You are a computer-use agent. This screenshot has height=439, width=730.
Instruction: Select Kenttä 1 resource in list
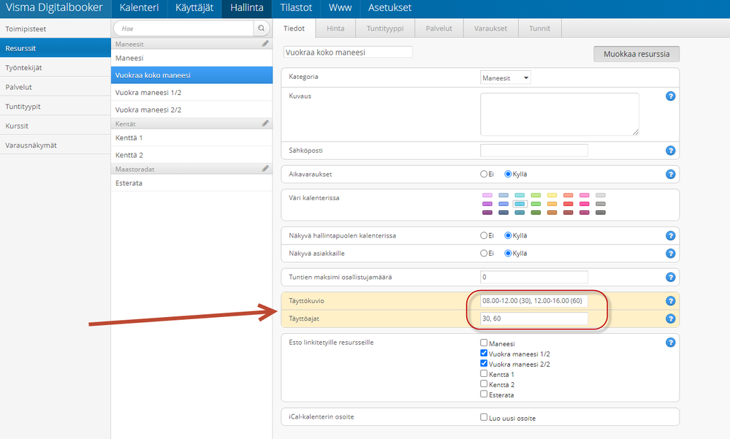pos(129,137)
